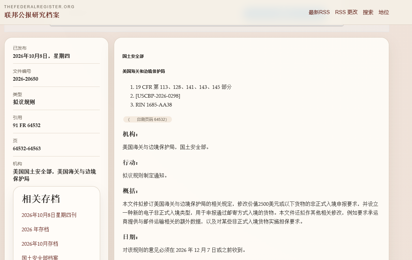Open the 2026 年存档 link
412x260 pixels.
(35, 229)
